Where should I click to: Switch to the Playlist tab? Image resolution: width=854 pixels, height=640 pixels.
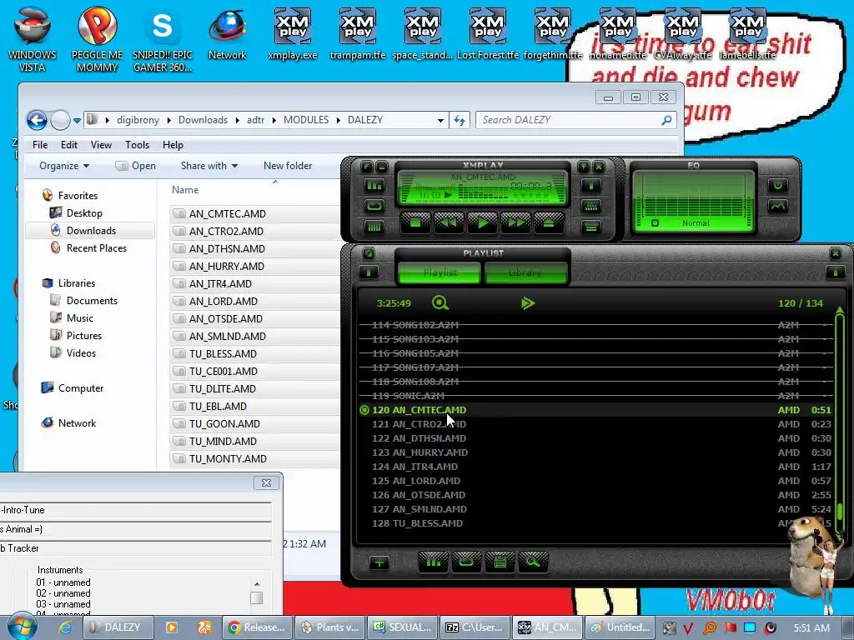[x=440, y=272]
